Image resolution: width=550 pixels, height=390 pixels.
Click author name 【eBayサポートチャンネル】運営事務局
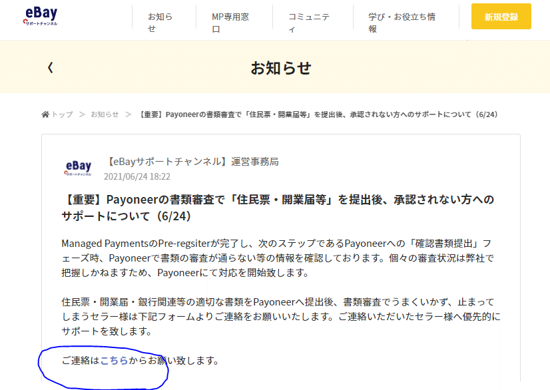[x=192, y=162]
